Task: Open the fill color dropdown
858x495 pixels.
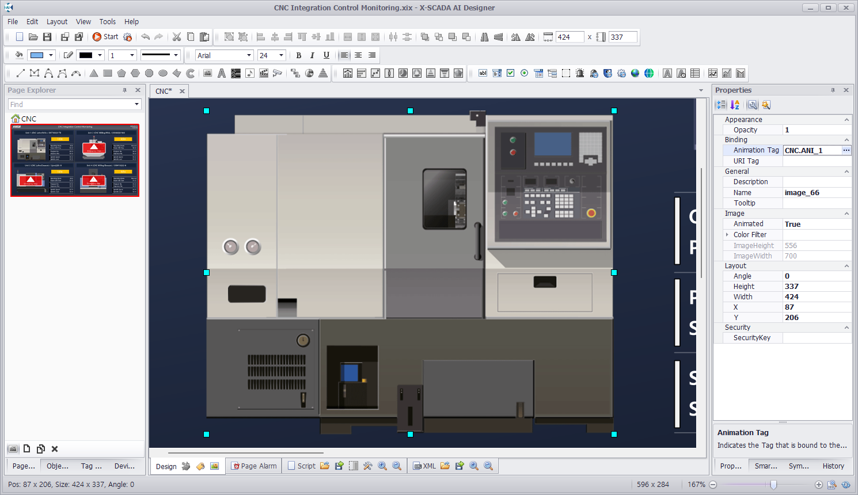Action: 51,55
